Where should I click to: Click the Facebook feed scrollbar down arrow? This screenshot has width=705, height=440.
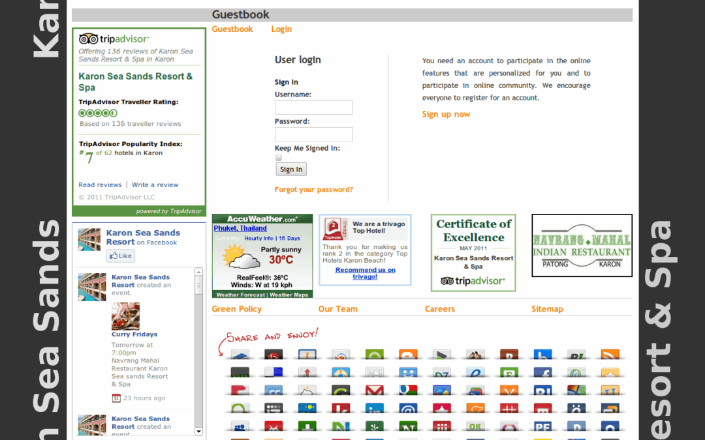coord(198,431)
